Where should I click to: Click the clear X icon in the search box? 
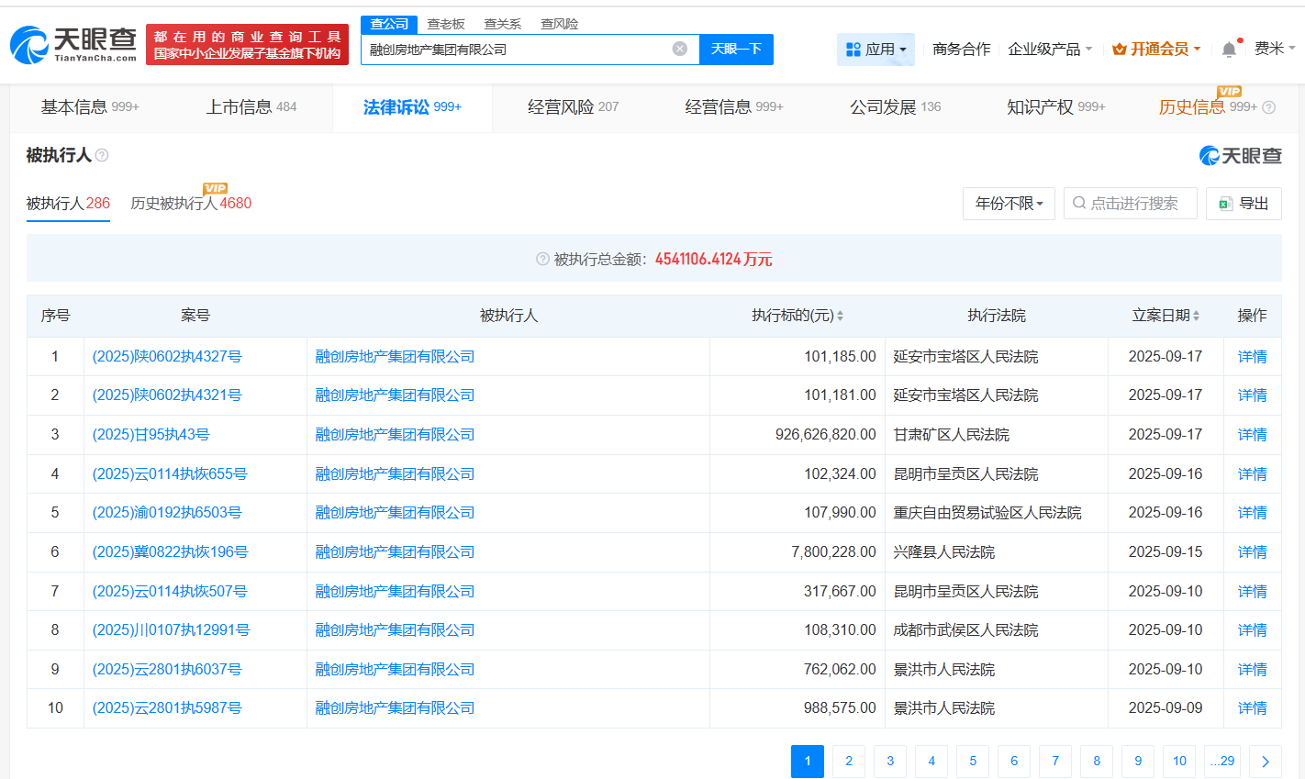(677, 49)
